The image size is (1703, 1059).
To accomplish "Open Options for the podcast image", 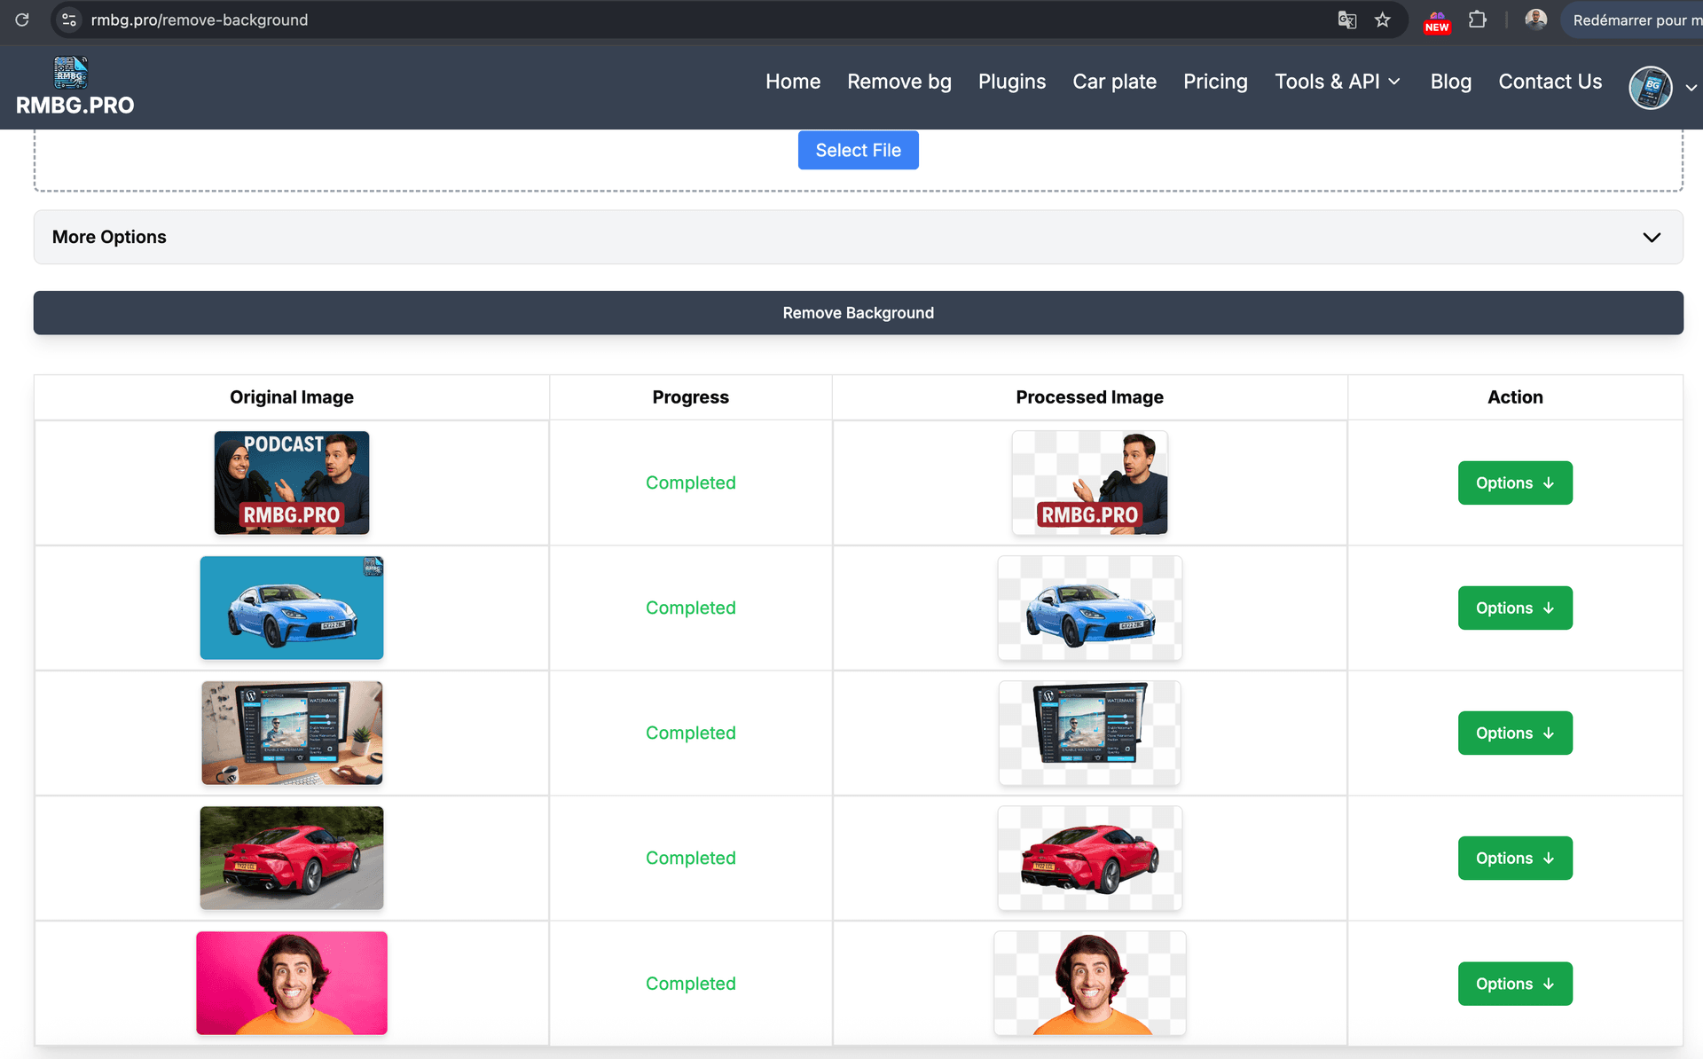I will (1514, 482).
